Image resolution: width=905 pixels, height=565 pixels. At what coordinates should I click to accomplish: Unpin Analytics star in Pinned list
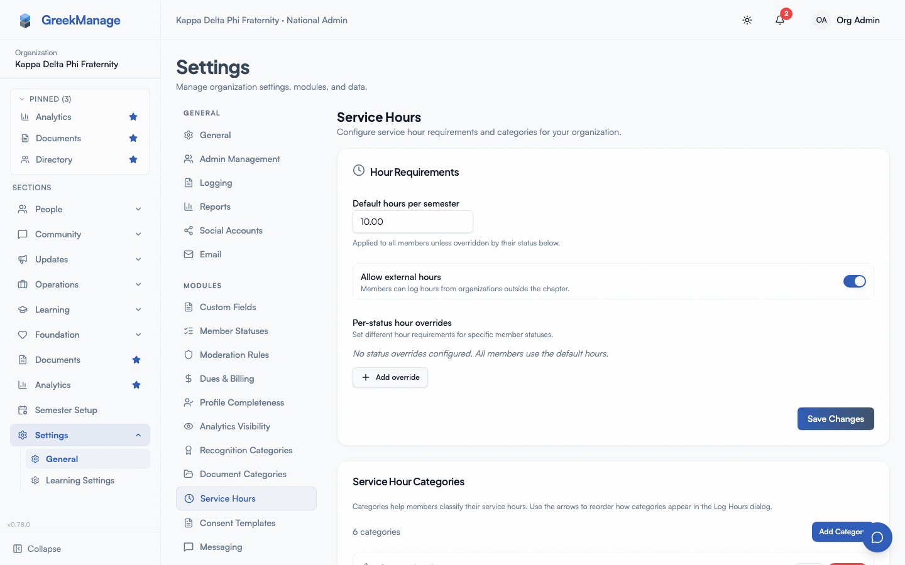click(x=133, y=117)
